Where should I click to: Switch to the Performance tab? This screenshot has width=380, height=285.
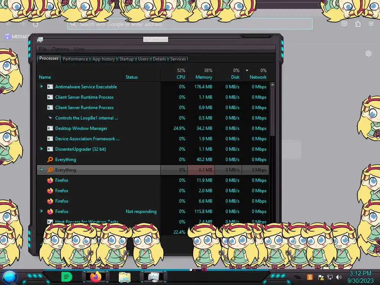pos(75,59)
